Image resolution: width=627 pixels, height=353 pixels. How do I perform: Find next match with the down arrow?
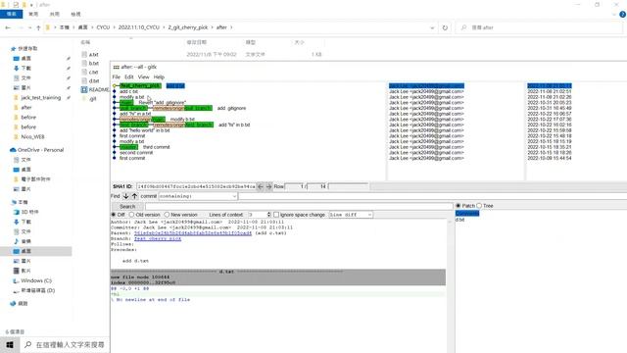click(x=126, y=196)
